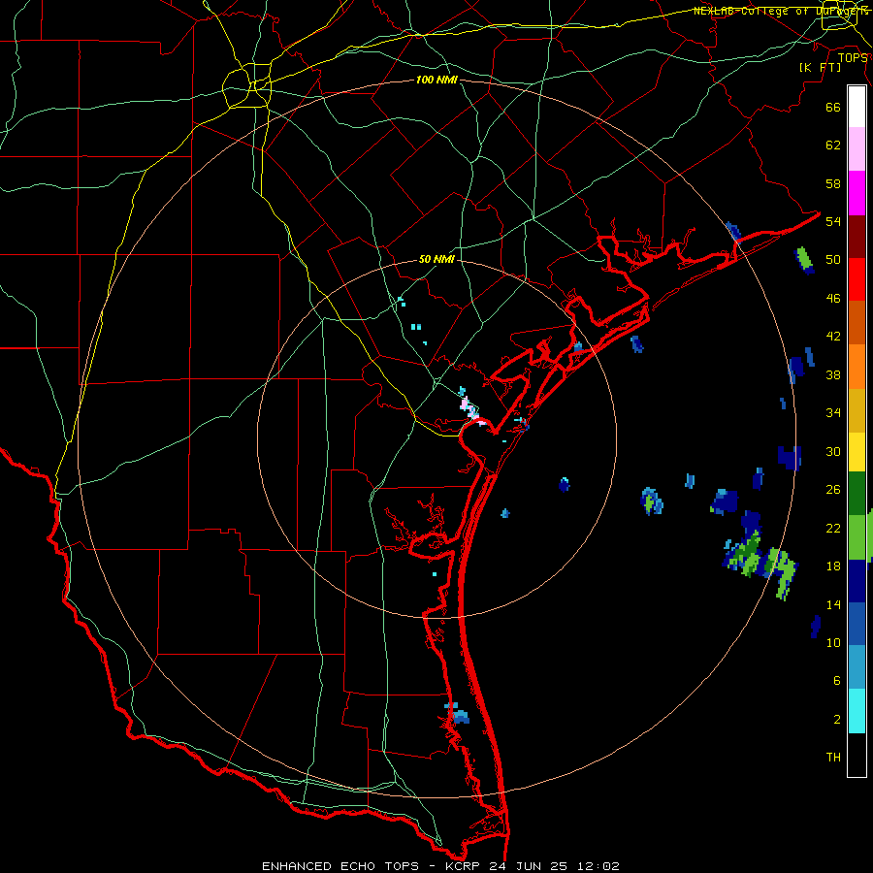Click the "30" legend value
The width and height of the screenshot is (873, 873).
[833, 451]
